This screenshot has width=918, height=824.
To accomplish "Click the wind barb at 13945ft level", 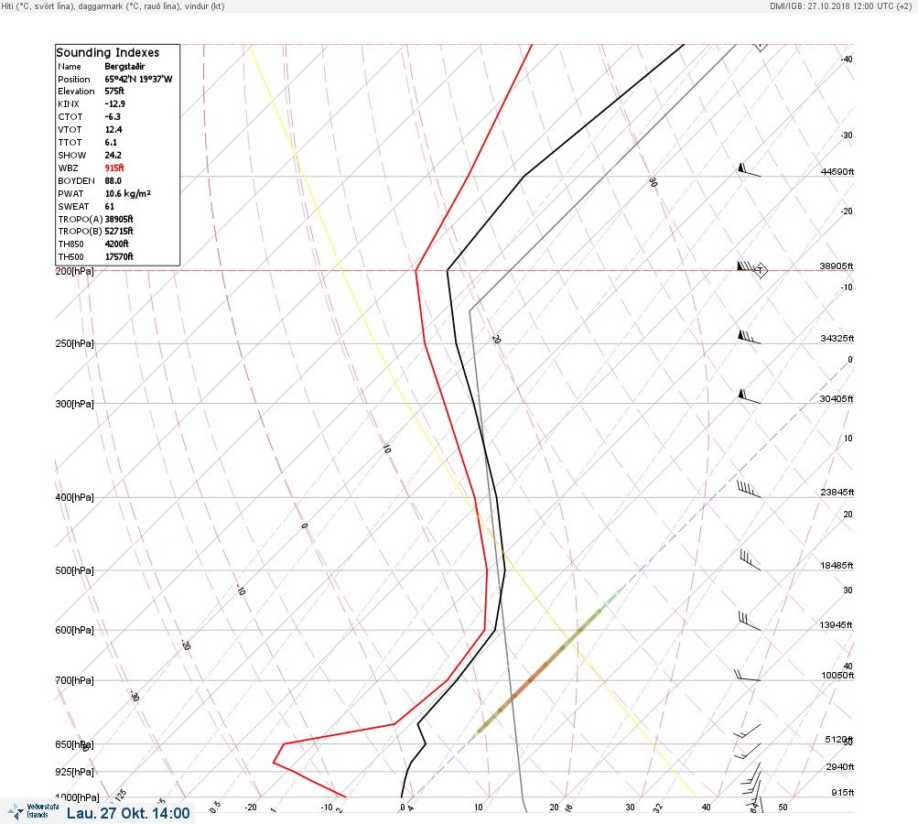I will pyautogui.click(x=750, y=622).
